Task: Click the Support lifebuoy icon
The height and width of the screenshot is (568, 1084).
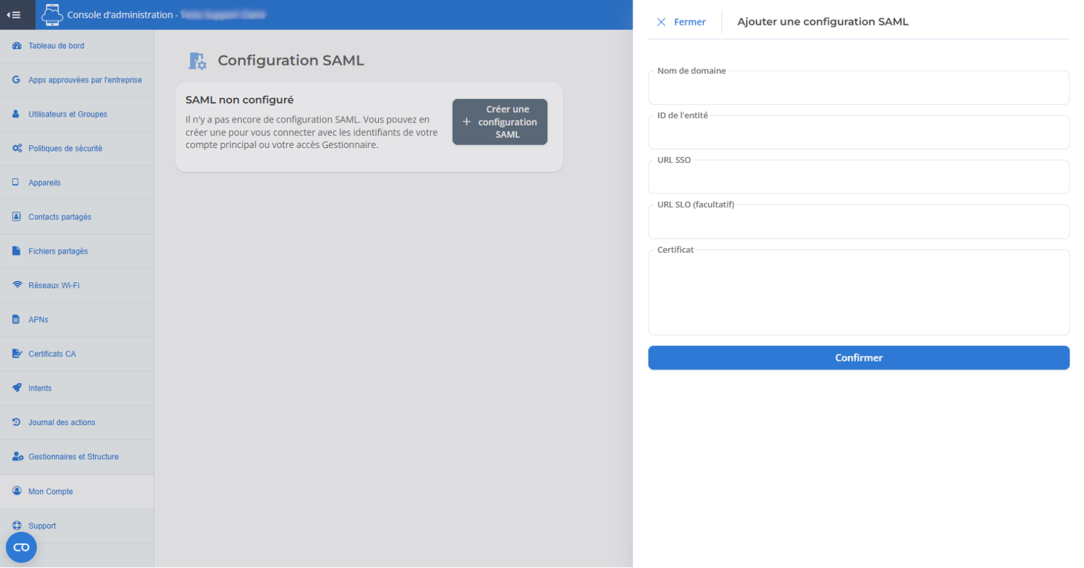Action: click(17, 525)
